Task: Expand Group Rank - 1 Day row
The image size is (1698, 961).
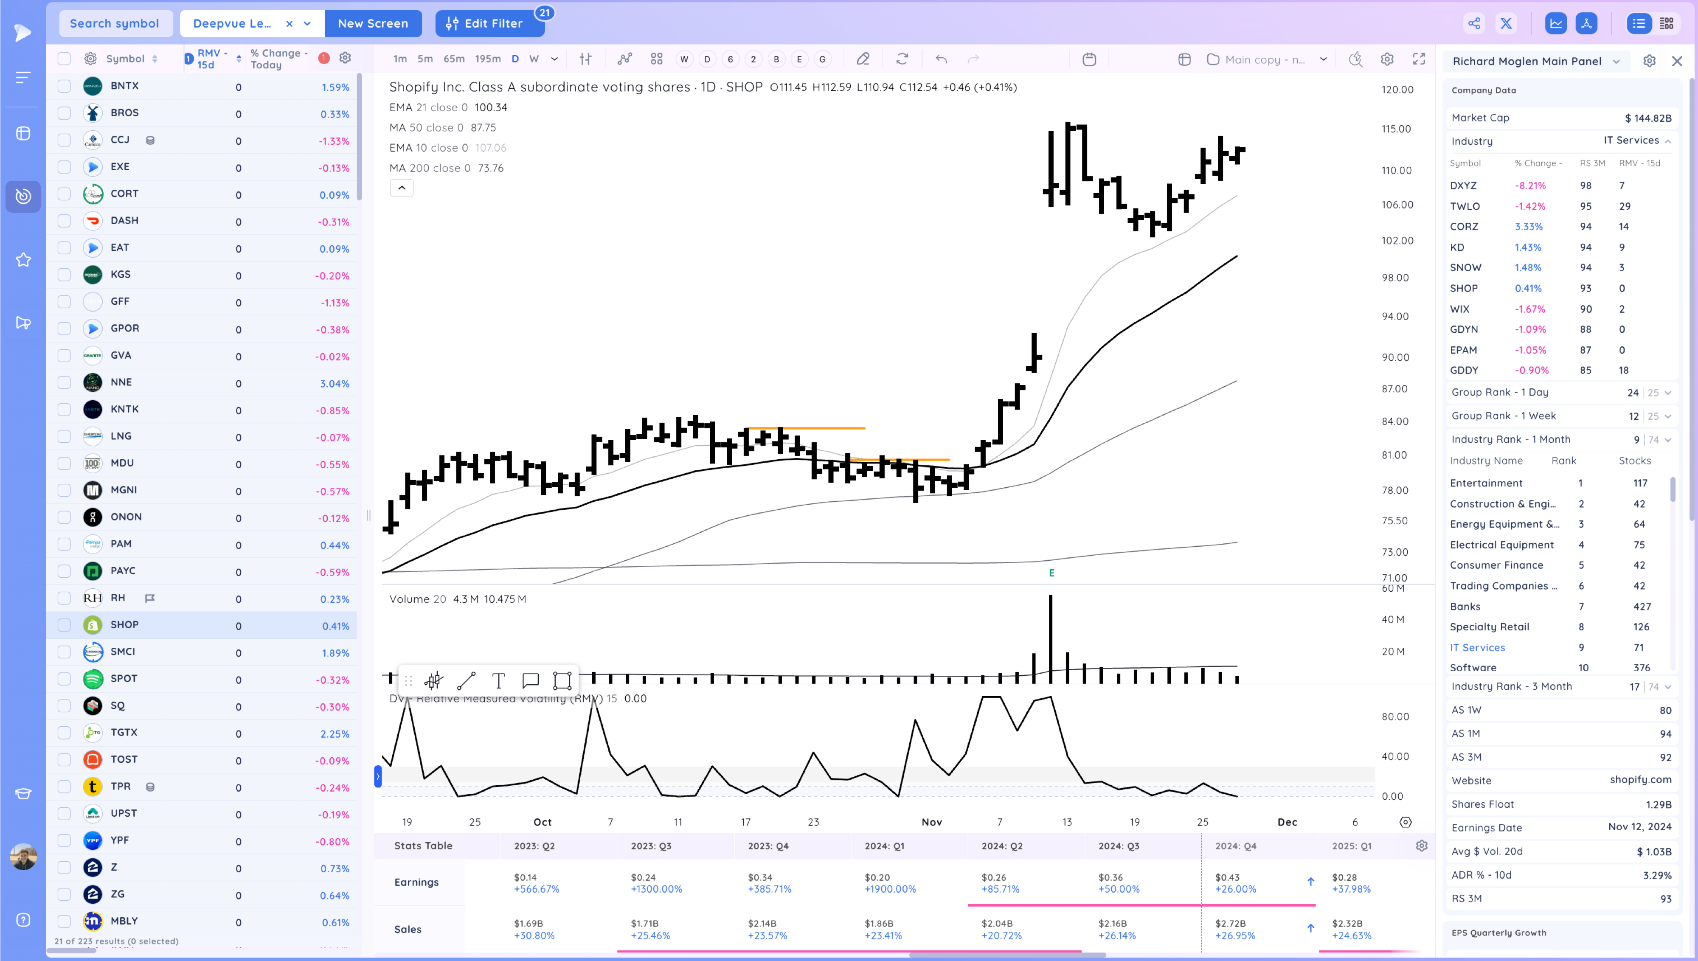Action: click(1667, 393)
